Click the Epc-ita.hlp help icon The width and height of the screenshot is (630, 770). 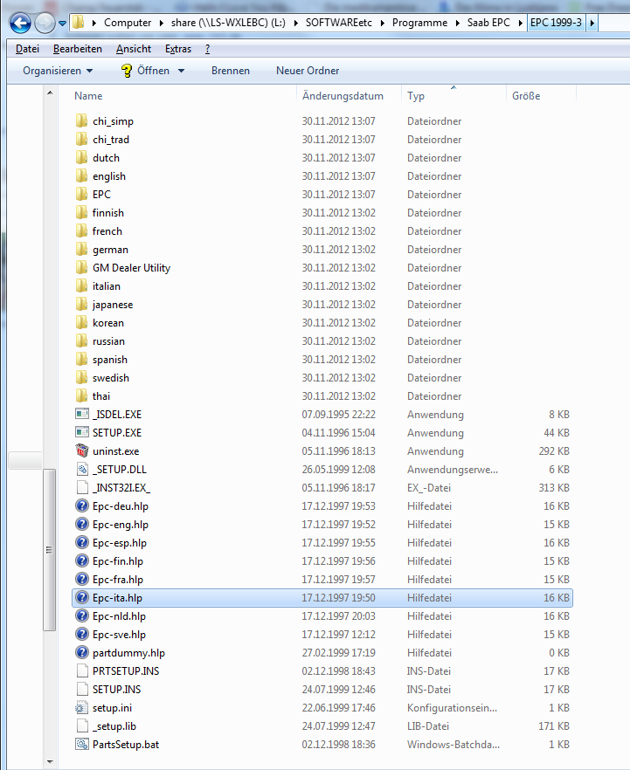tap(81, 598)
